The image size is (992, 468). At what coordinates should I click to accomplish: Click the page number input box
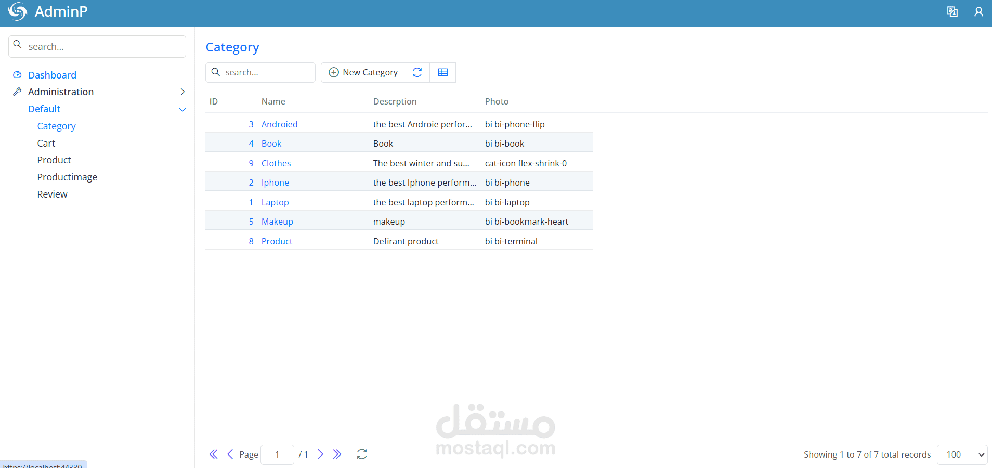[277, 454]
